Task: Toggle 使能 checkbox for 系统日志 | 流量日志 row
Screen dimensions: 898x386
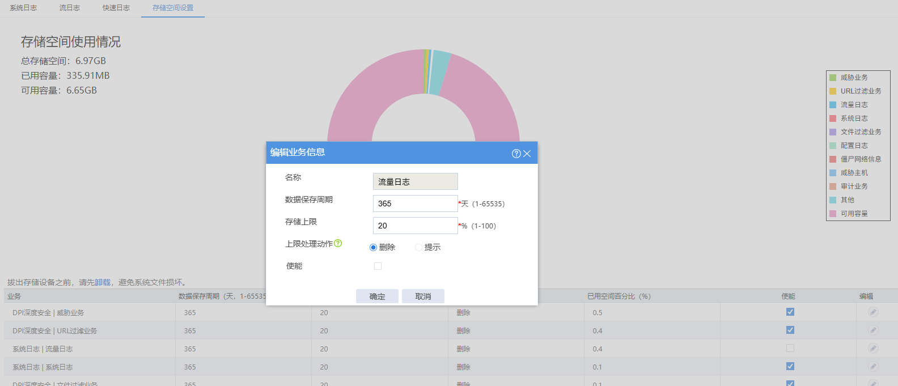Action: click(x=790, y=348)
